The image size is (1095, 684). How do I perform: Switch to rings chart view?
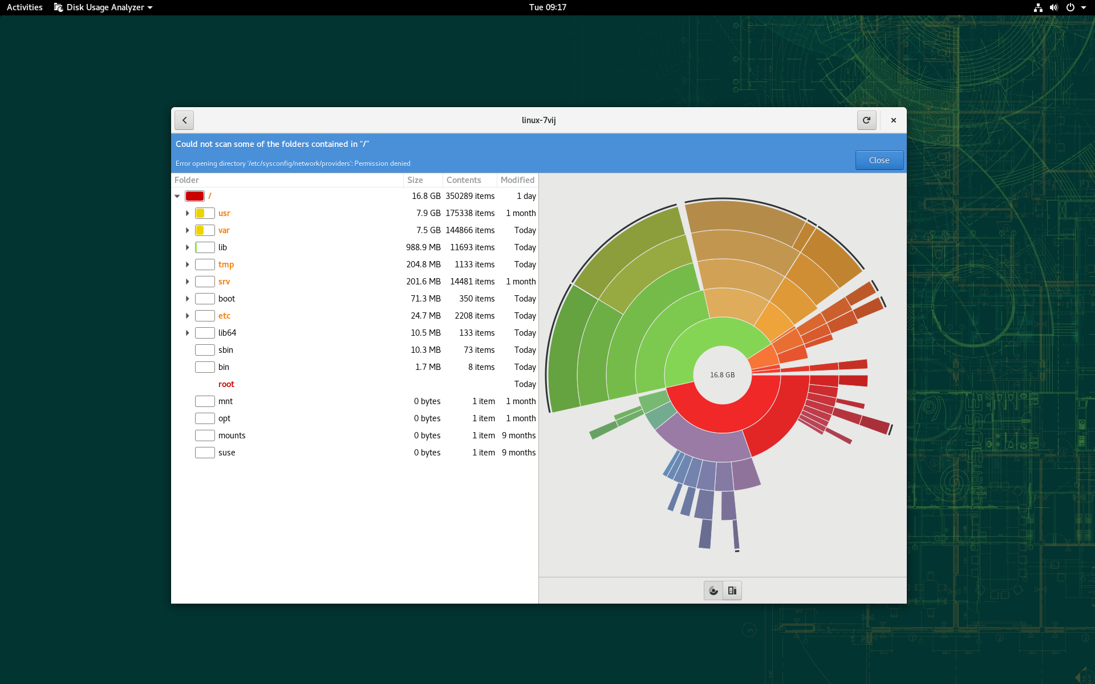[713, 591]
